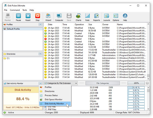Sort by the Date column header

[x=54, y=25]
